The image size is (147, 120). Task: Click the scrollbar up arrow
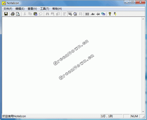click(x=143, y=19)
